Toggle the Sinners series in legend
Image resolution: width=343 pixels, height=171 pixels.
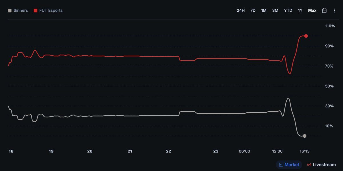pyautogui.click(x=18, y=11)
